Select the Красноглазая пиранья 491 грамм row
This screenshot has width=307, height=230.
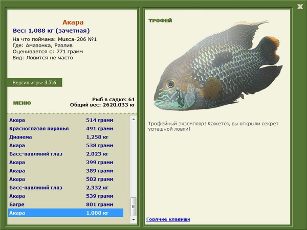click(65, 129)
